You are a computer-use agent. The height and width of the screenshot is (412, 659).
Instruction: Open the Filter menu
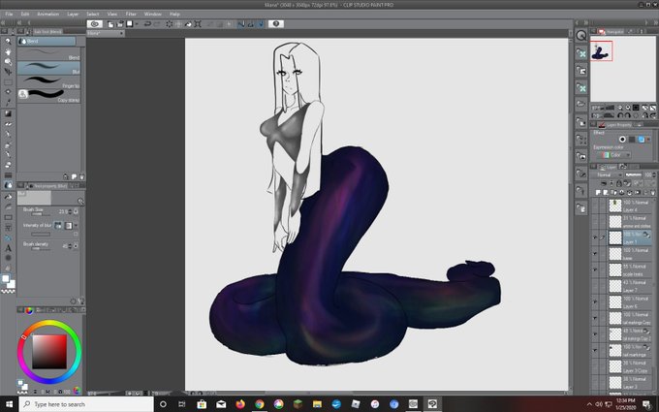(131, 14)
